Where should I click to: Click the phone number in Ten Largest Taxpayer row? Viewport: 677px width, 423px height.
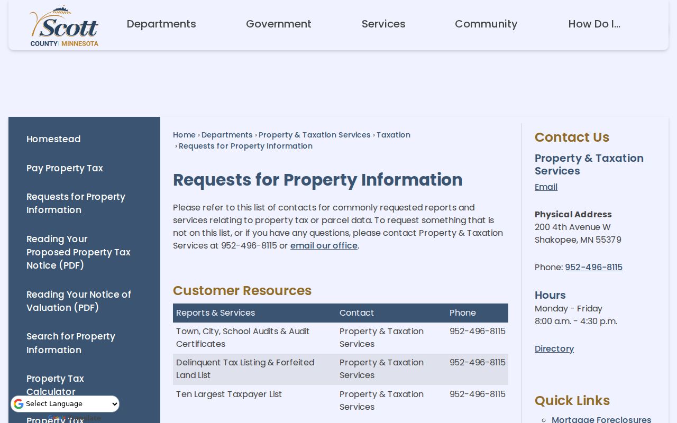(478, 394)
